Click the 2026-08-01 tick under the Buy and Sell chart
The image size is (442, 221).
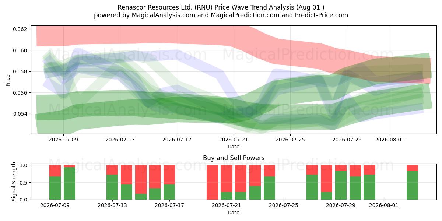pyautogui.click(x=384, y=206)
